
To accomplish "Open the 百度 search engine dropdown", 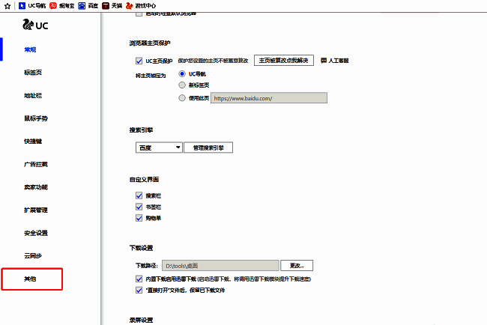I will coord(159,148).
